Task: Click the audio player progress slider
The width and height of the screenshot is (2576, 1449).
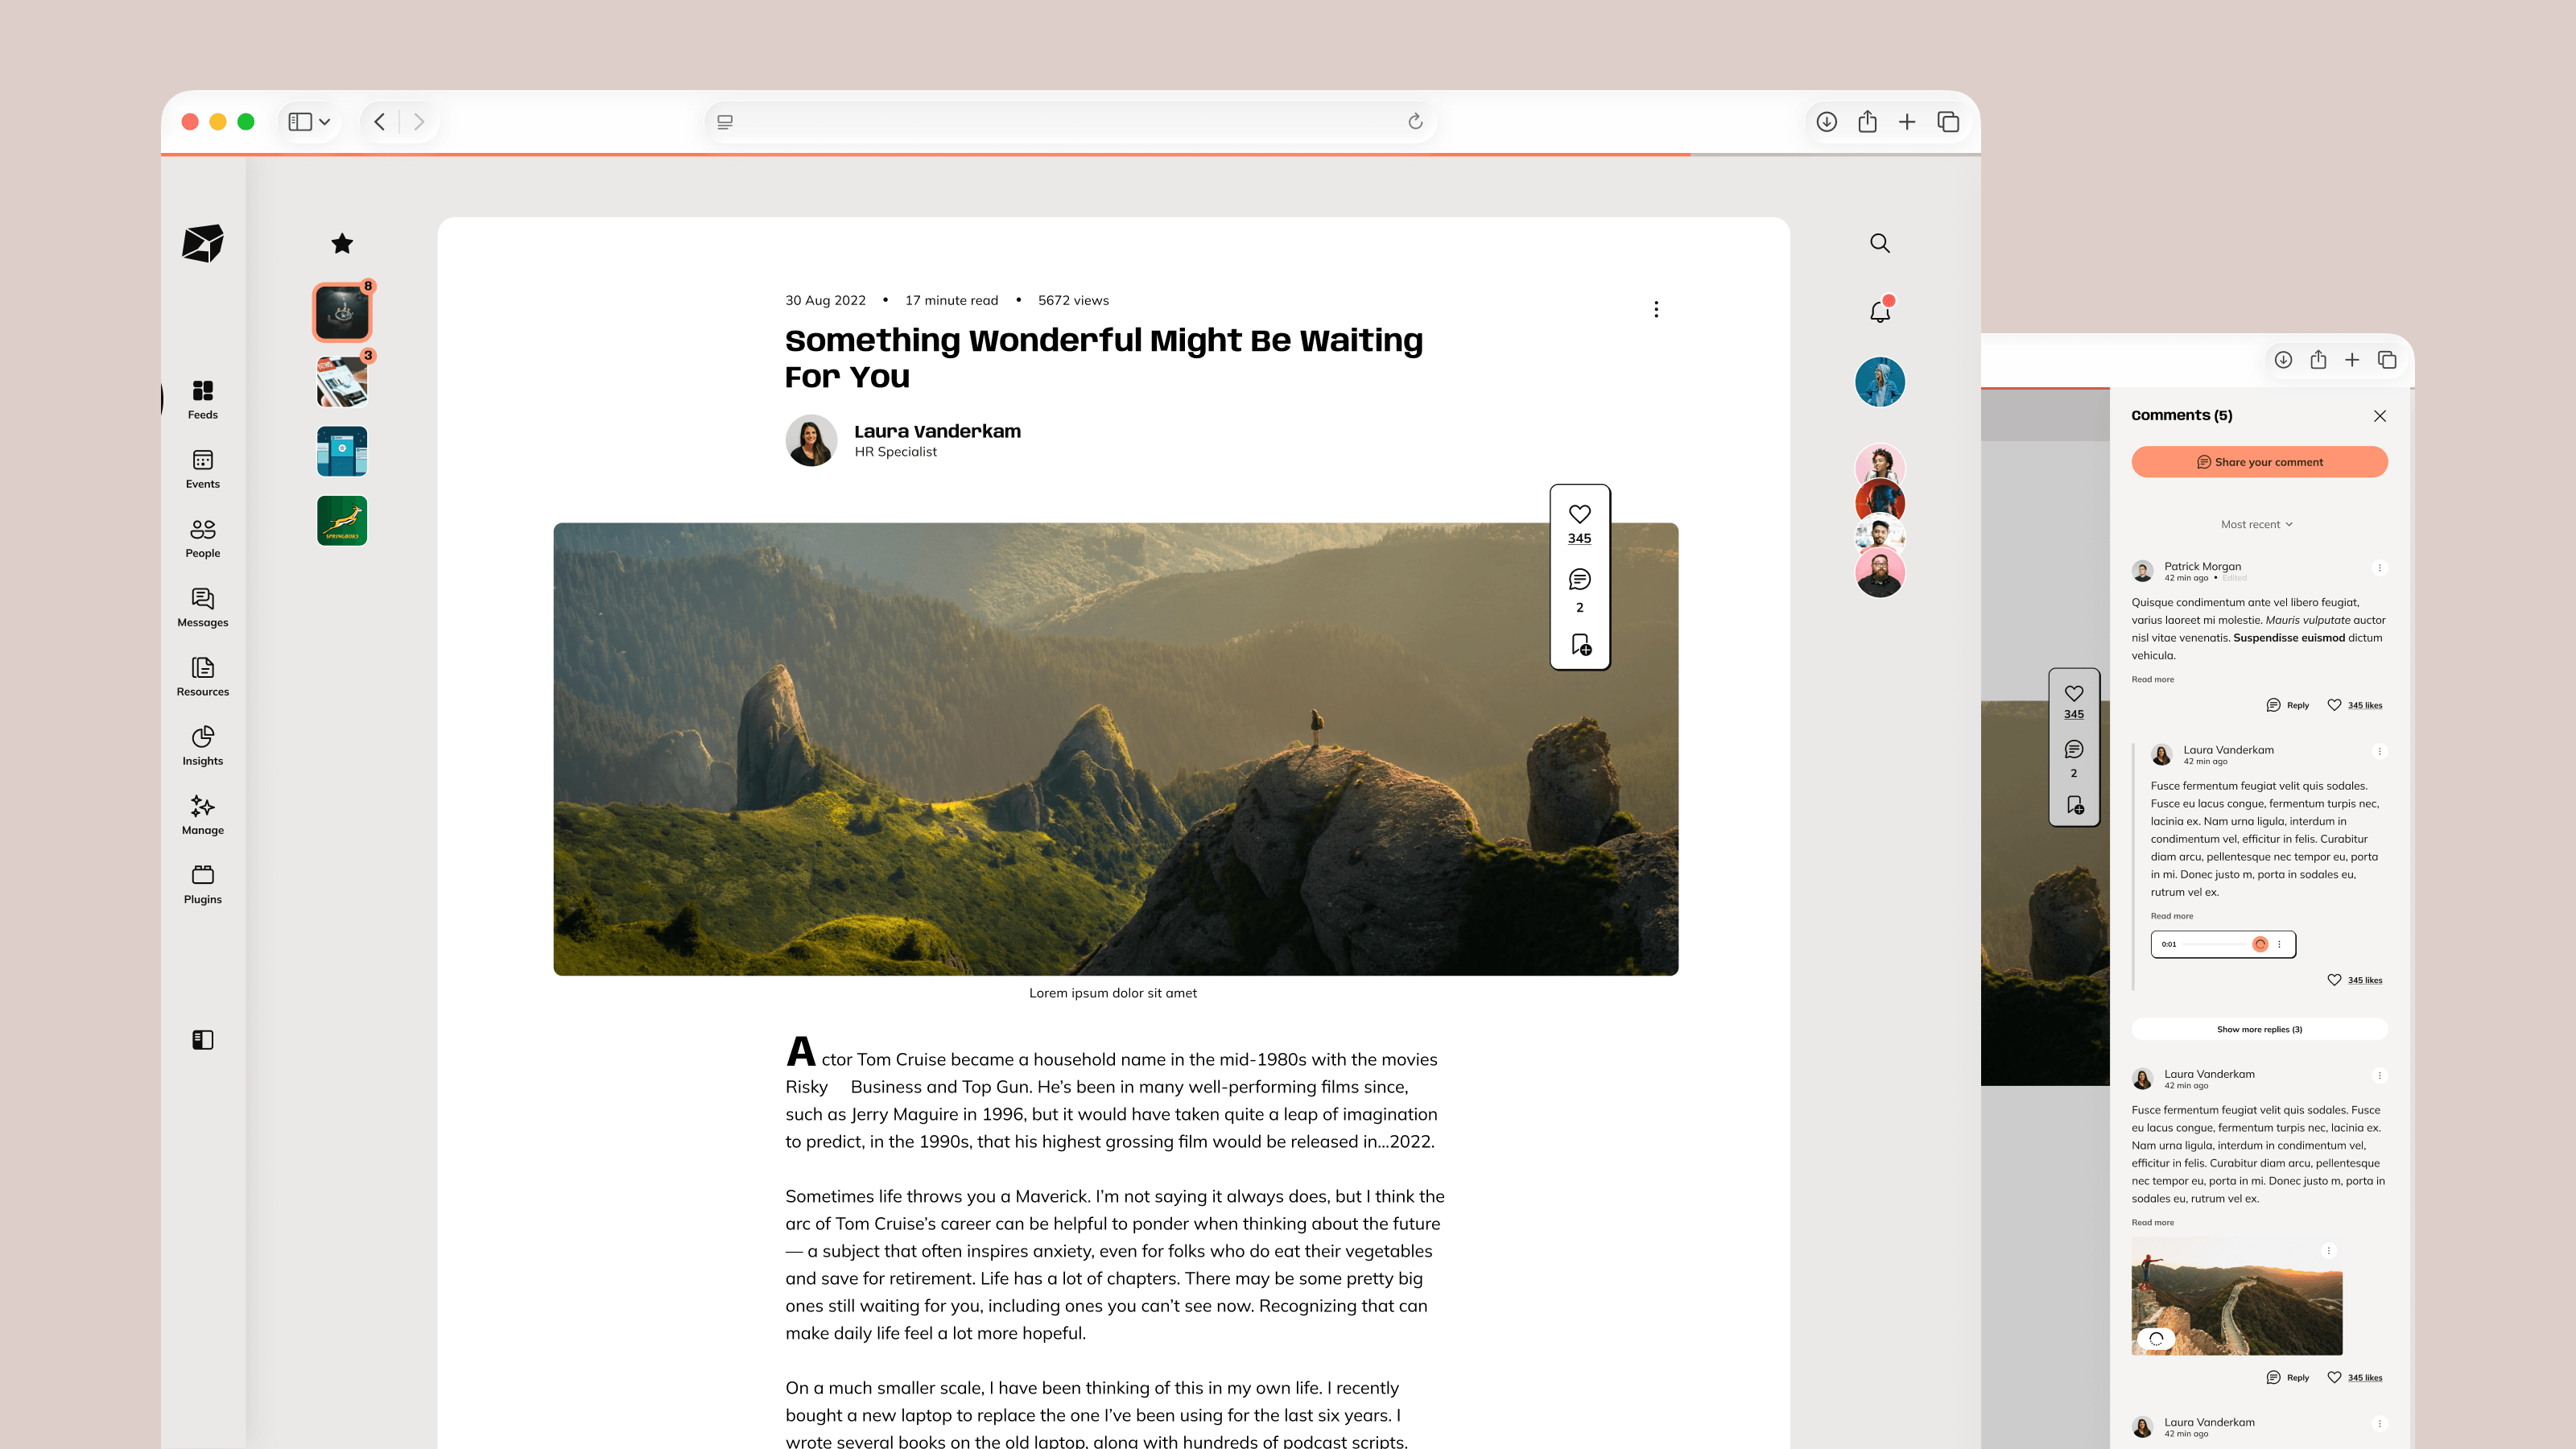Action: 2214,944
